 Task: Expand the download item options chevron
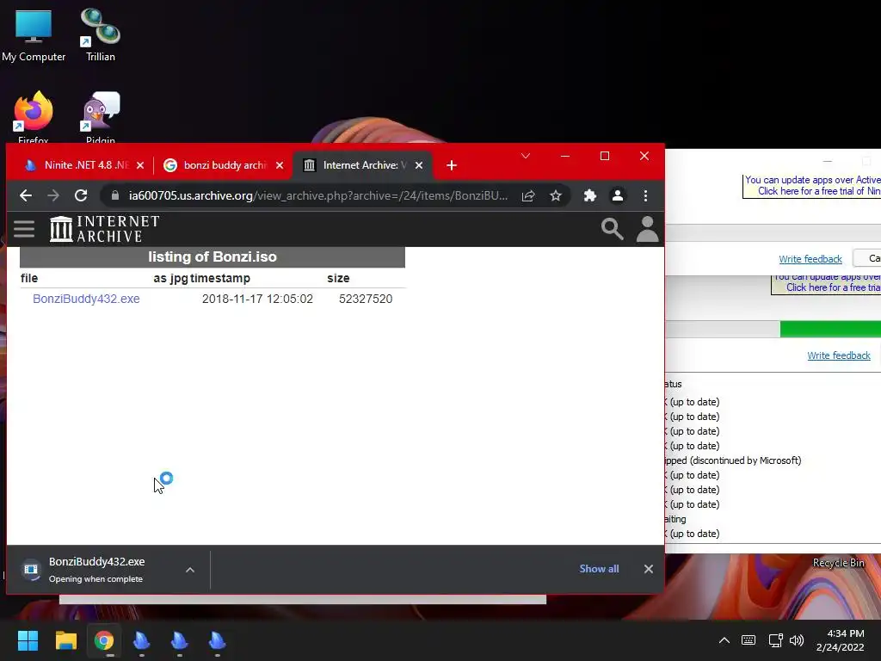pyautogui.click(x=190, y=570)
